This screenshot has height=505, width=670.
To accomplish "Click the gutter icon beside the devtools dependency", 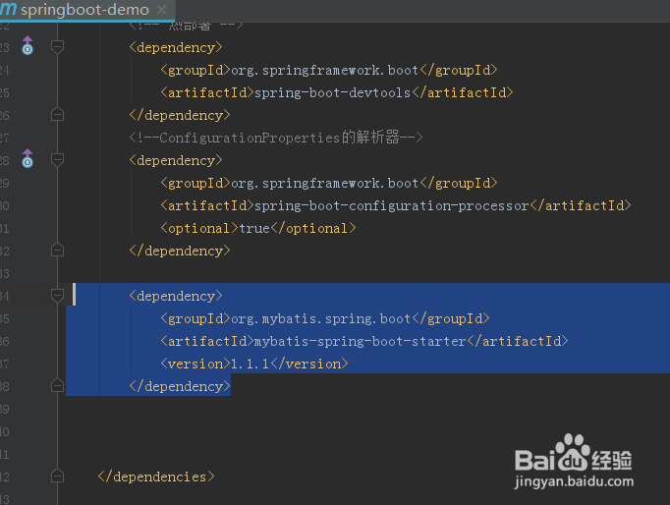I will tap(28, 47).
